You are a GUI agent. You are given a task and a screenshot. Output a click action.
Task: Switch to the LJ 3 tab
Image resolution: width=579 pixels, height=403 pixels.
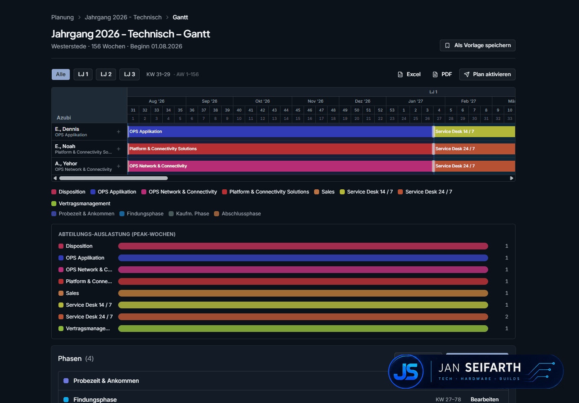click(x=130, y=74)
